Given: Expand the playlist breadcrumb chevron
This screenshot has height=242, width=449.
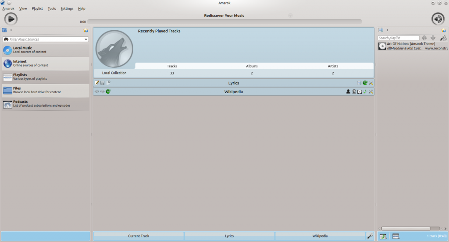Looking at the screenshot, I should (x=387, y=30).
